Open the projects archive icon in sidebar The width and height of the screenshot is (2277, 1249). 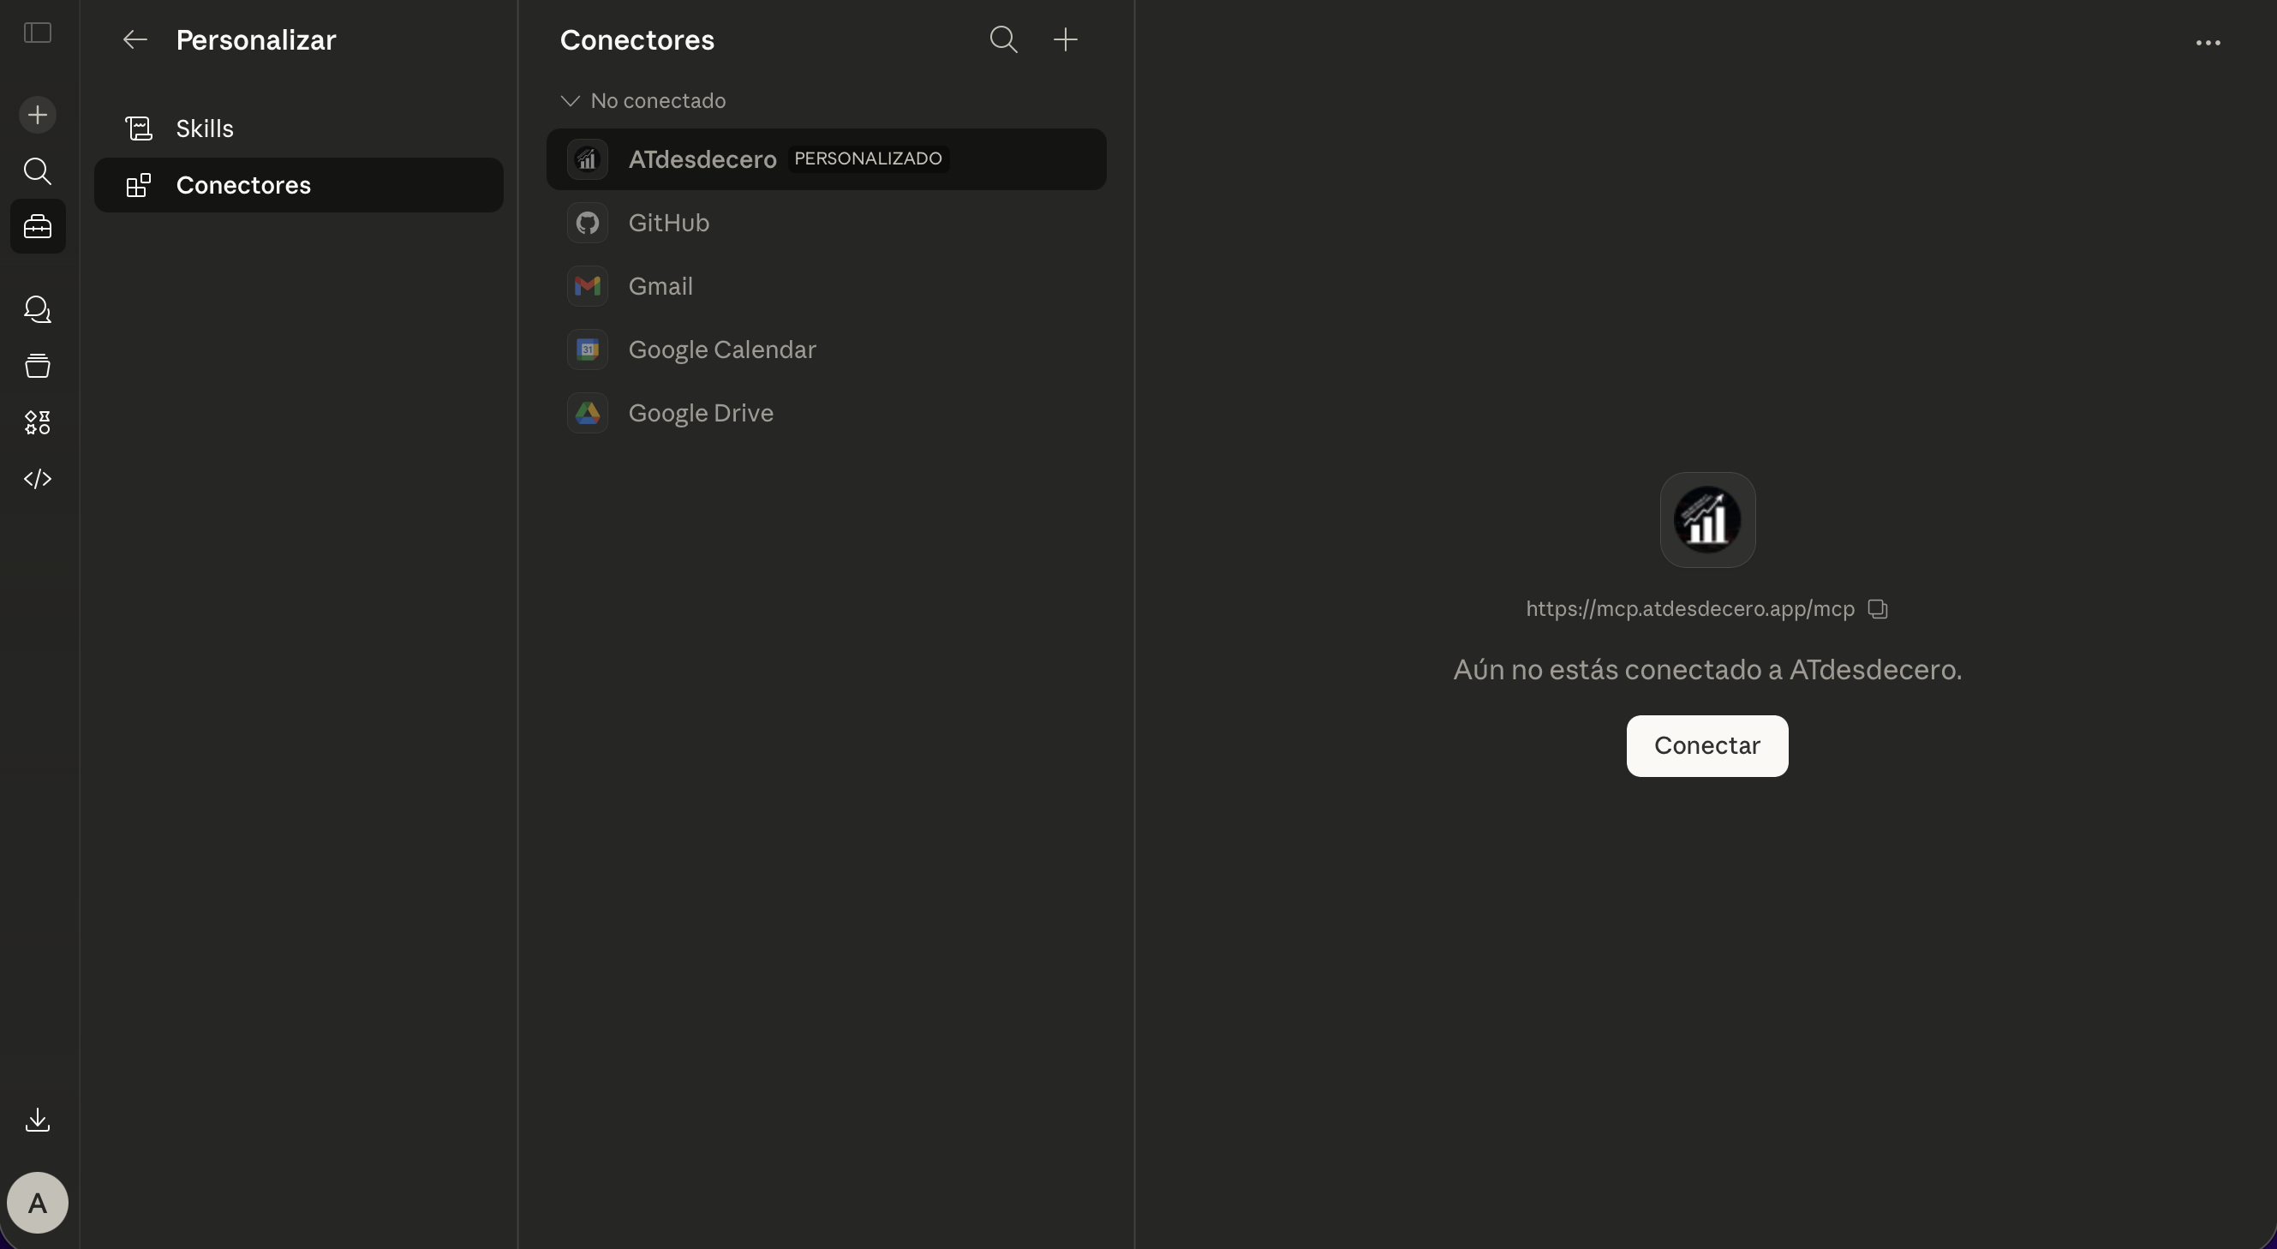[37, 366]
